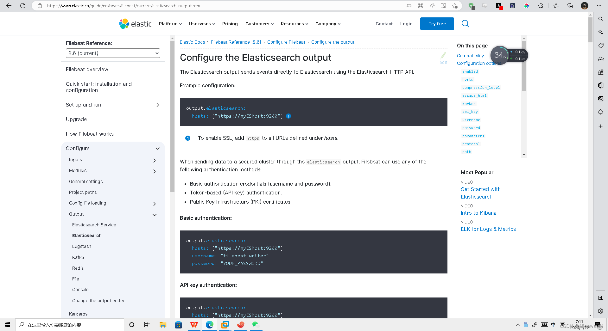Open site search with the magnifier icon in the header

click(465, 24)
